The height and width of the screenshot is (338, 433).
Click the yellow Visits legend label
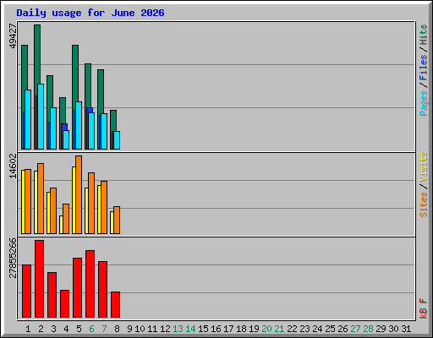coord(424,166)
